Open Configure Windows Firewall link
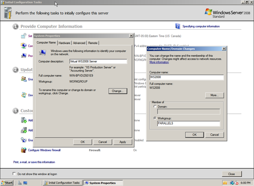The height and width of the screenshot is (186, 254). 44,150
